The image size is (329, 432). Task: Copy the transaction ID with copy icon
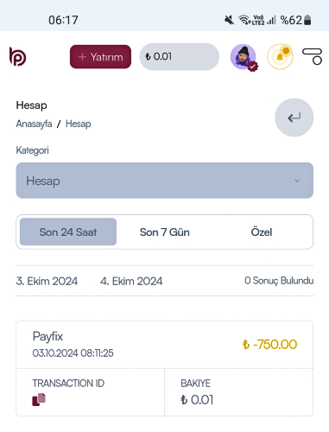click(39, 399)
